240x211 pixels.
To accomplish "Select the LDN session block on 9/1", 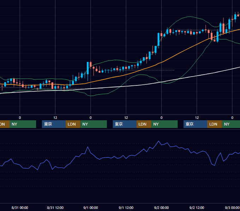I will pyautogui.click(x=144, y=124).
